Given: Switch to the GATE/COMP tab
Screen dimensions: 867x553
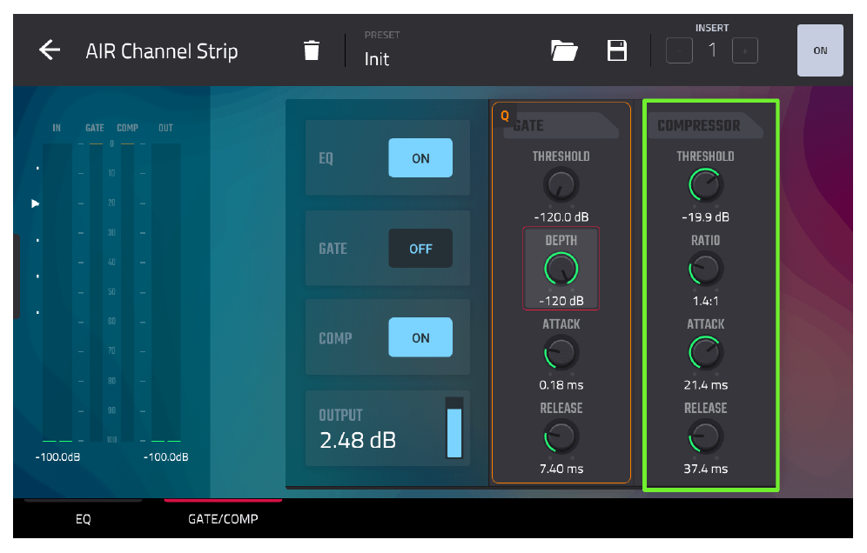Looking at the screenshot, I should point(223,519).
